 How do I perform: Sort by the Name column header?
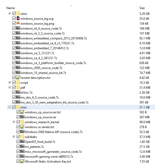(11, 8)
